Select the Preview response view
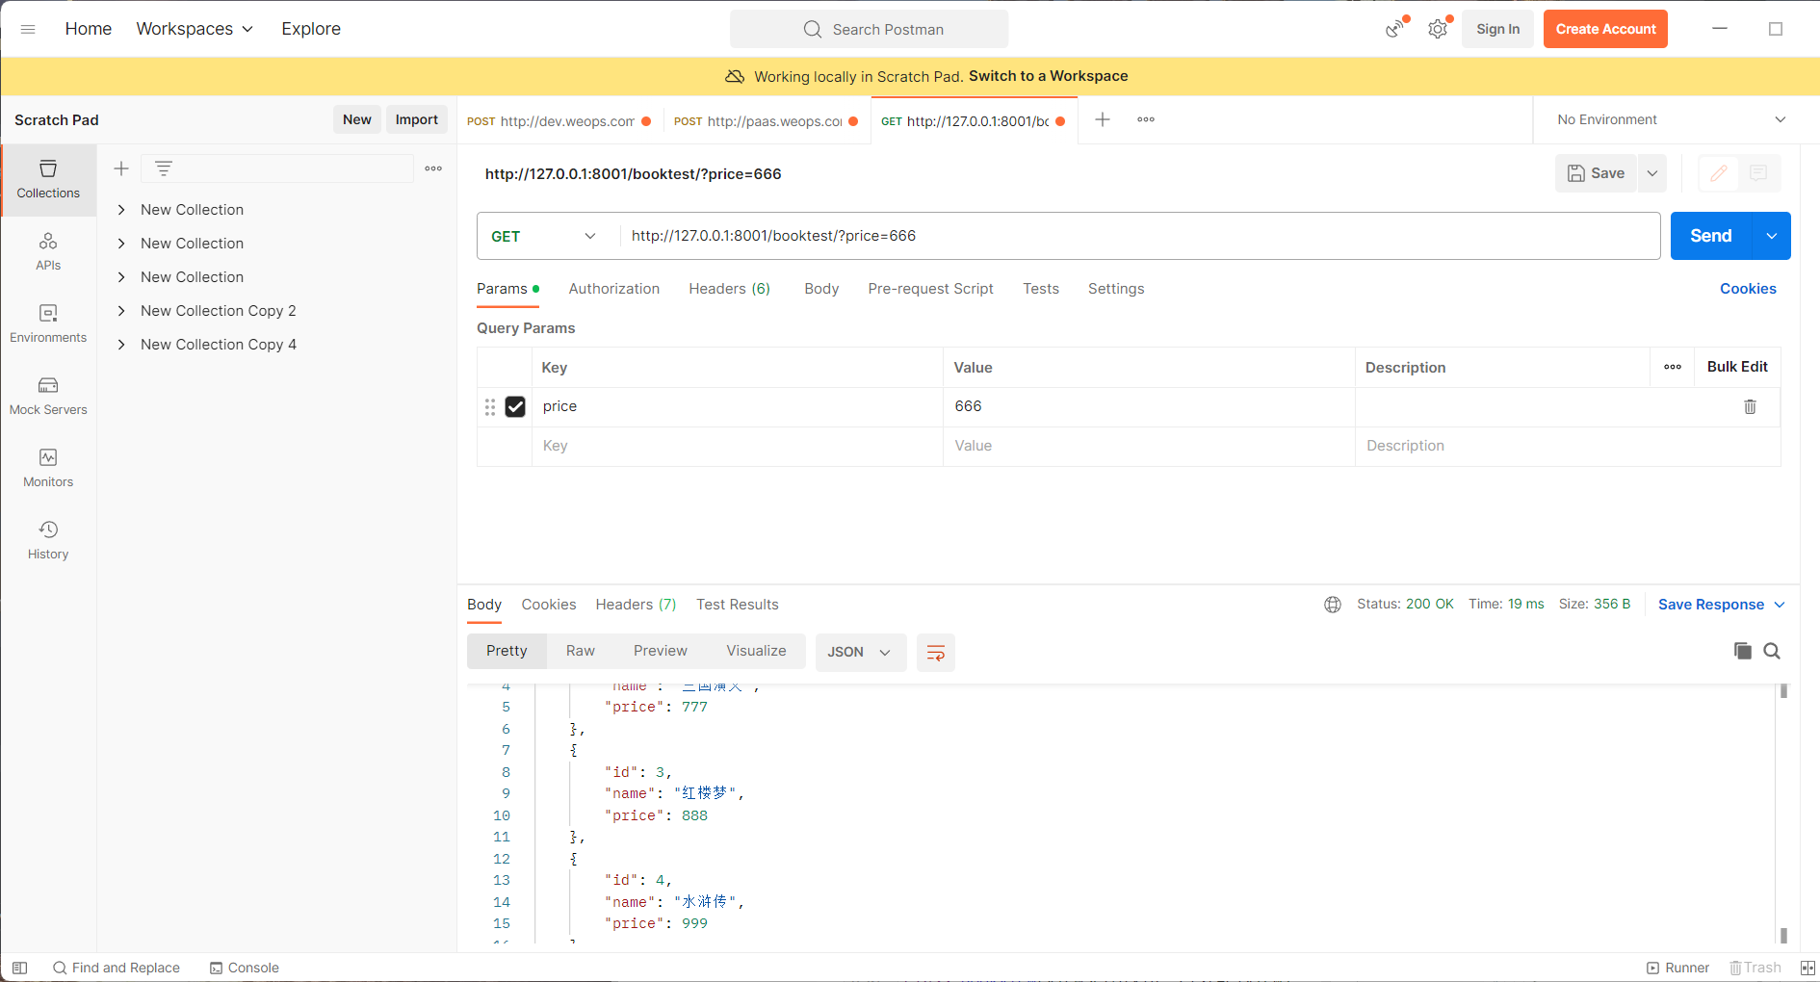The height and width of the screenshot is (982, 1820). pyautogui.click(x=661, y=651)
